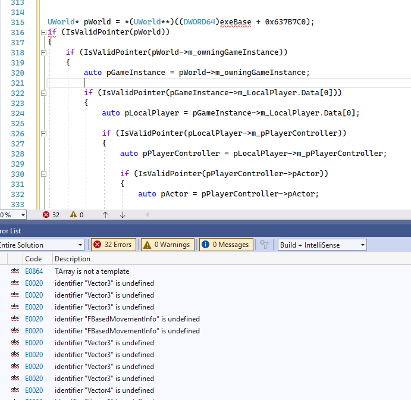
Task: Collapse the if block at line 318
Action: pyautogui.click(x=44, y=52)
